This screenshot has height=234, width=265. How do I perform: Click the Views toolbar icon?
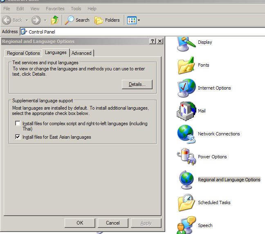pyautogui.click(x=132, y=20)
